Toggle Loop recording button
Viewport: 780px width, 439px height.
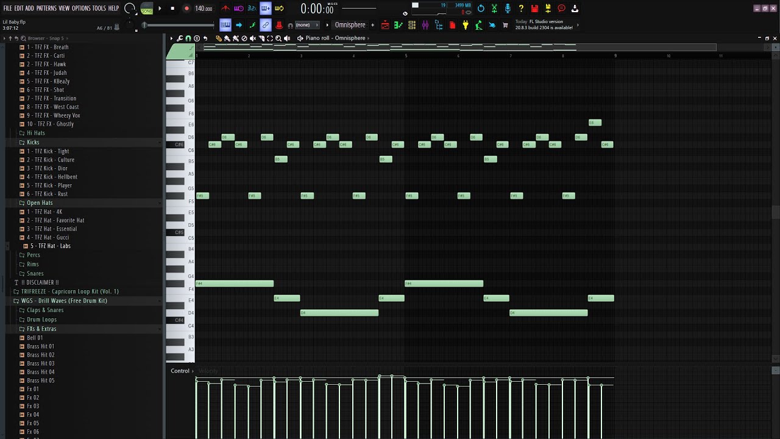pos(279,9)
